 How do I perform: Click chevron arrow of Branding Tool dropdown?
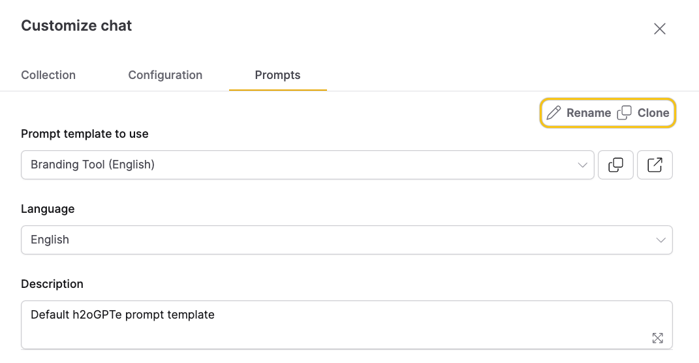582,165
